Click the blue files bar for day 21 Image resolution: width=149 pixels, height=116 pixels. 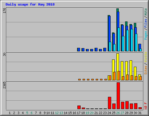[x=96, y=50]
